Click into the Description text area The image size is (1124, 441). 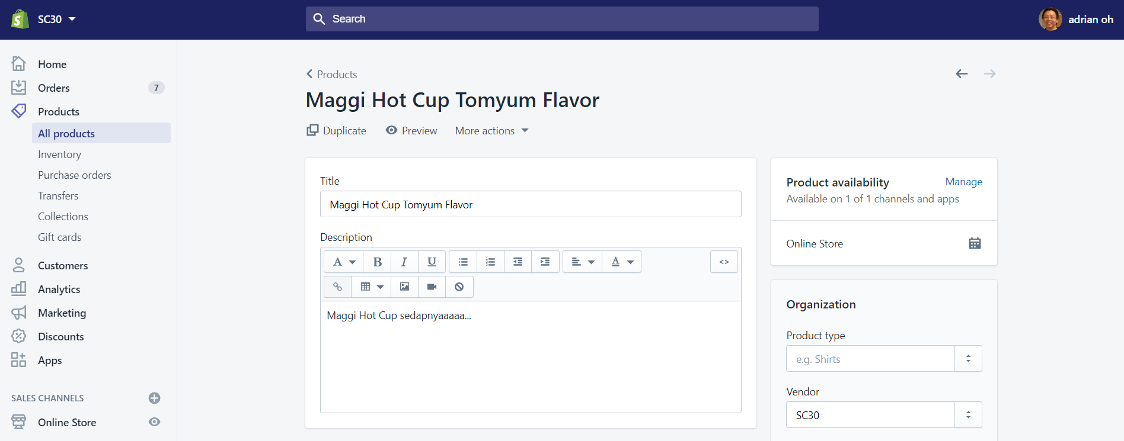pyautogui.click(x=531, y=357)
